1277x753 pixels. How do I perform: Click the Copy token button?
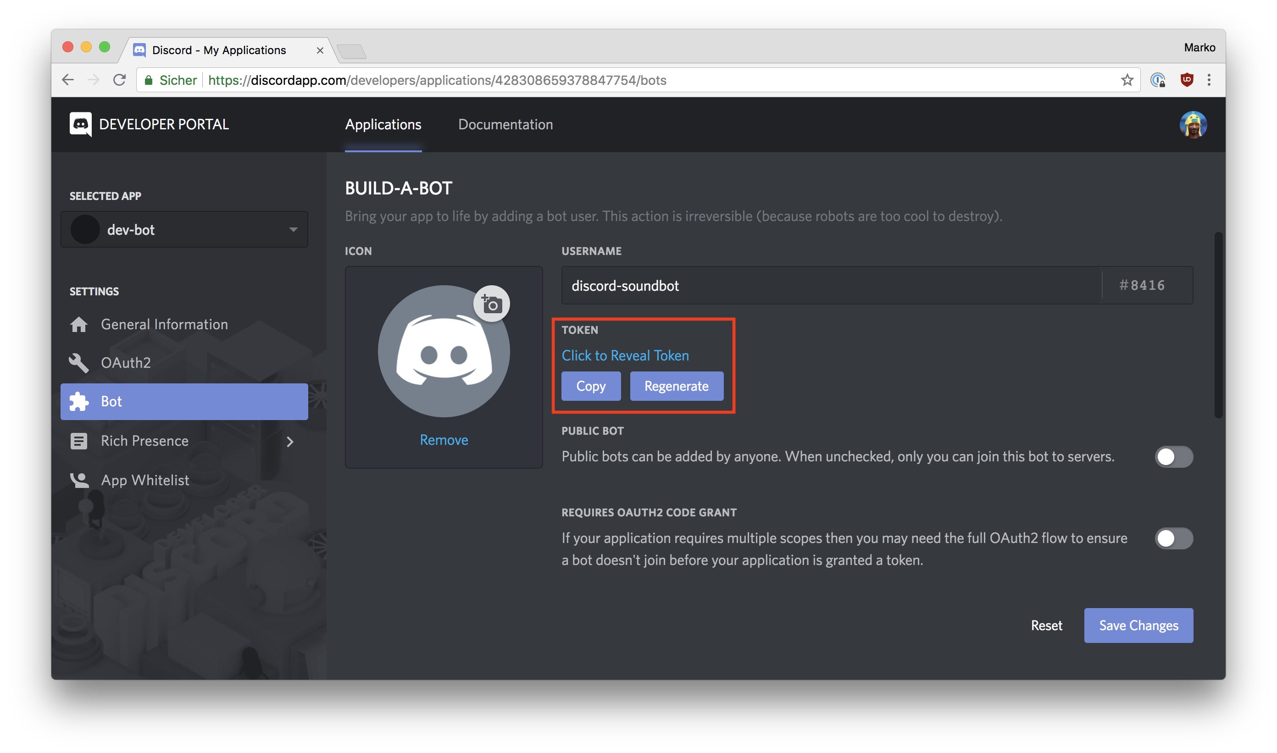pos(590,386)
